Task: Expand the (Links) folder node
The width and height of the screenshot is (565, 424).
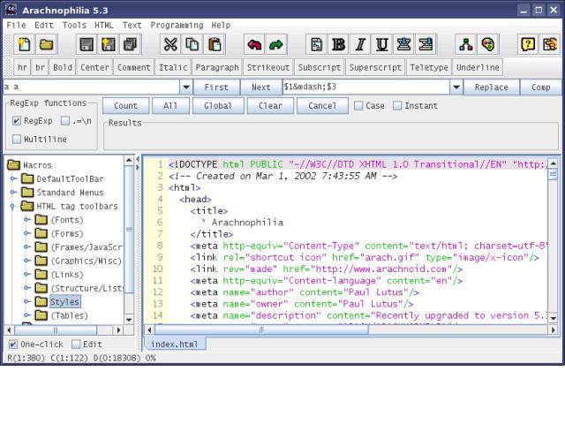Action: pos(27,275)
